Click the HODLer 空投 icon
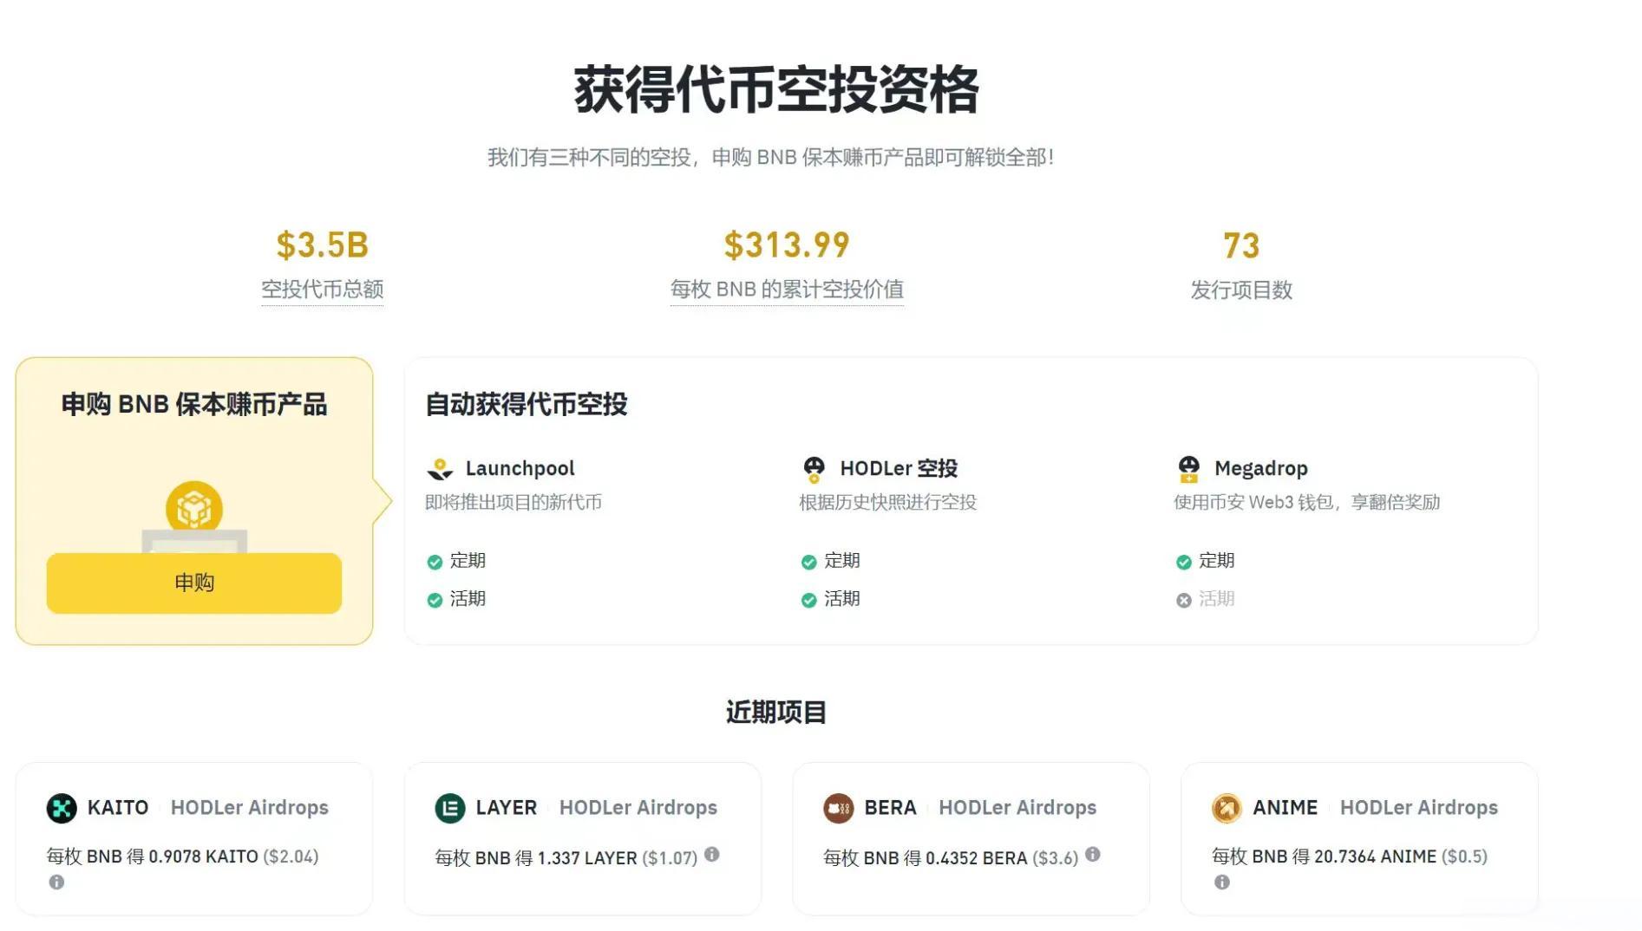Screen dimensions: 1642x931 click(814, 469)
